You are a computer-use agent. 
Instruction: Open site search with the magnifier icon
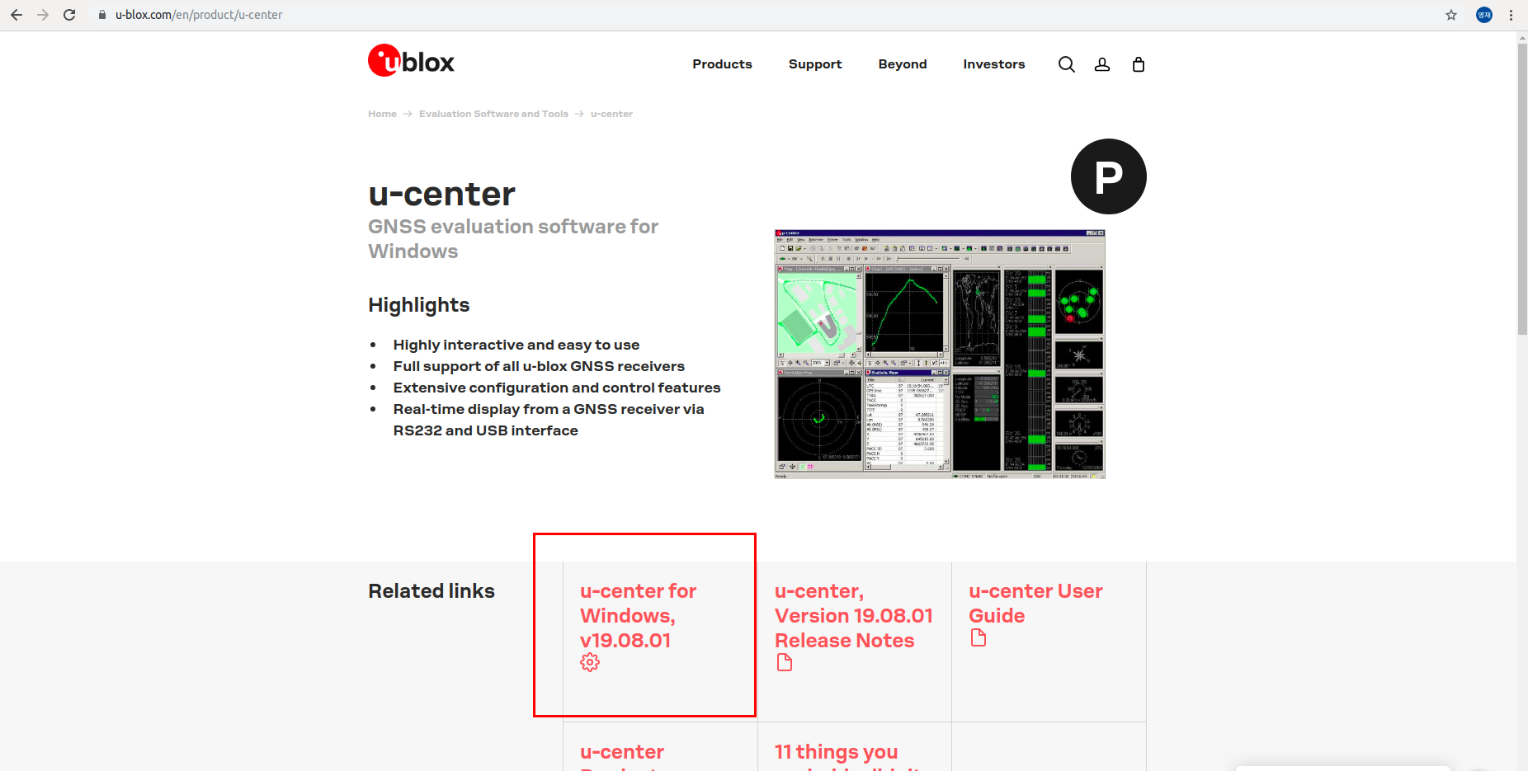click(1067, 64)
